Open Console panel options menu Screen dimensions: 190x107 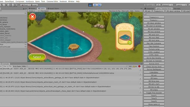[141, 64]
